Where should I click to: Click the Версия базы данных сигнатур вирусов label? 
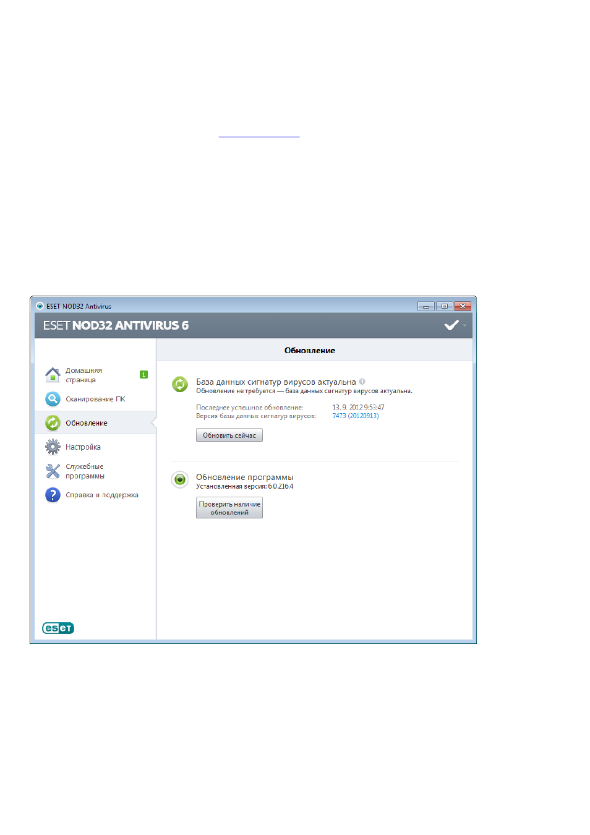click(x=256, y=416)
